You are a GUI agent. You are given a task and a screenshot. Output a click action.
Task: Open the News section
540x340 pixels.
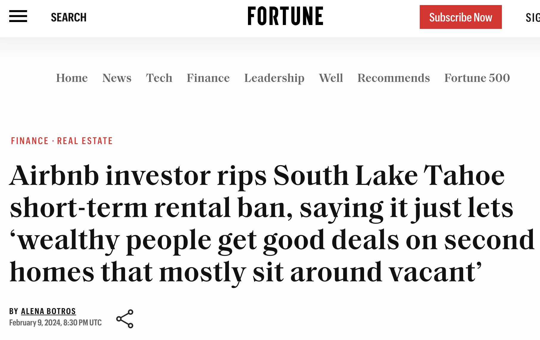[117, 78]
